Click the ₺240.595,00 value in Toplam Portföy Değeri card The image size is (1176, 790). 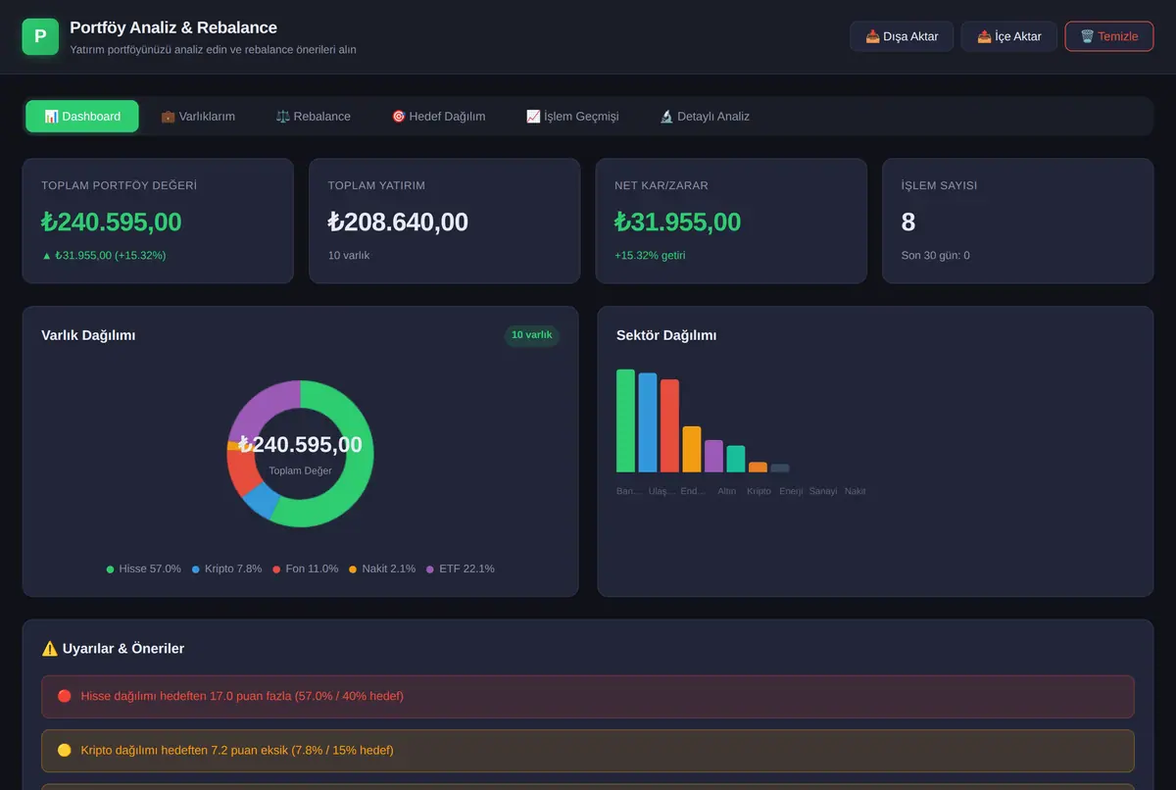(112, 222)
